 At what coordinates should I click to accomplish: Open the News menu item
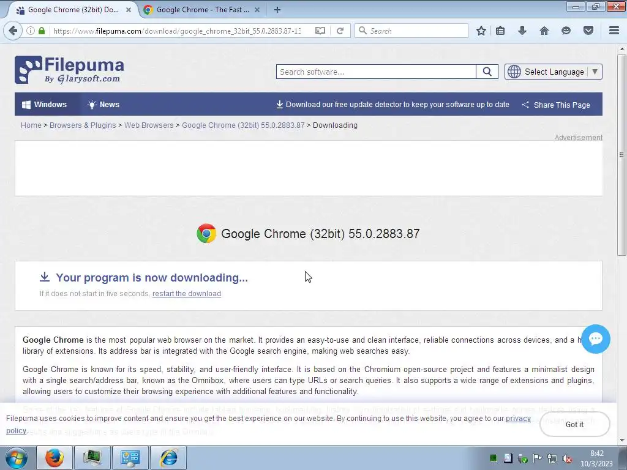[103, 104]
